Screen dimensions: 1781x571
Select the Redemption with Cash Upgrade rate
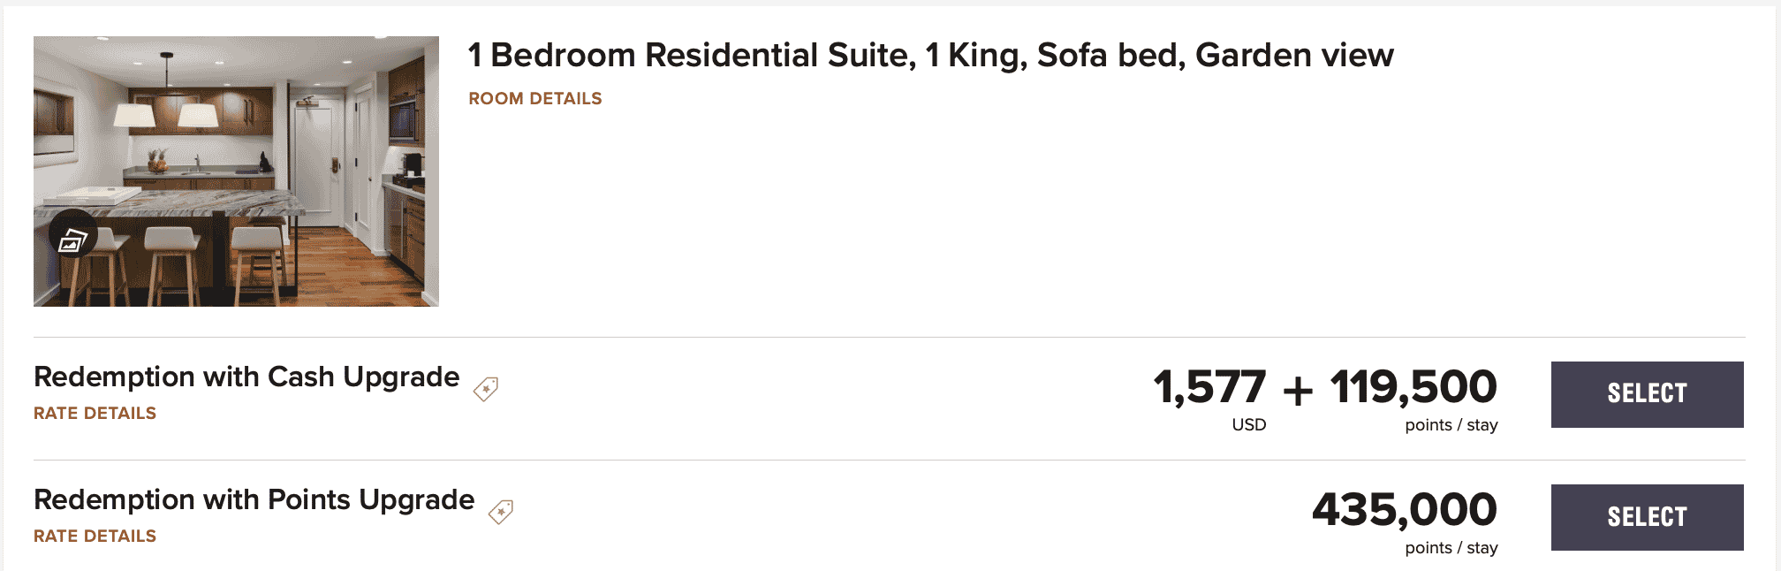tap(1647, 394)
